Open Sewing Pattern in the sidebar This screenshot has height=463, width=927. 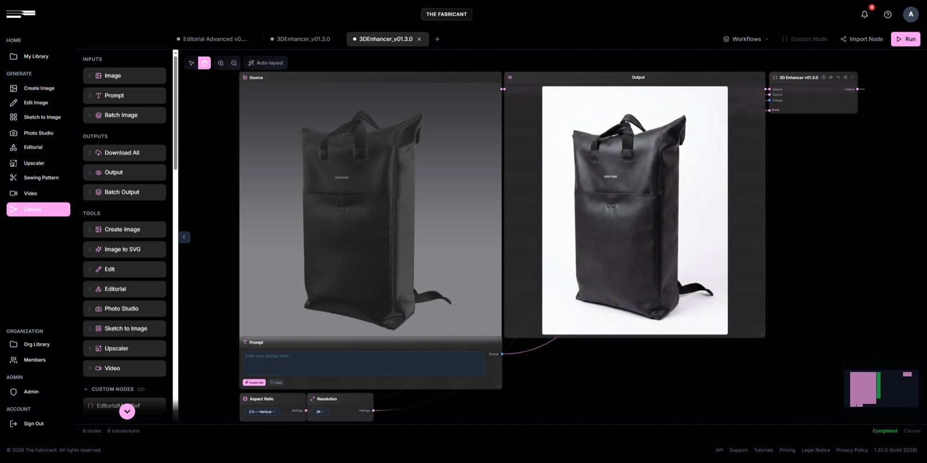click(41, 177)
